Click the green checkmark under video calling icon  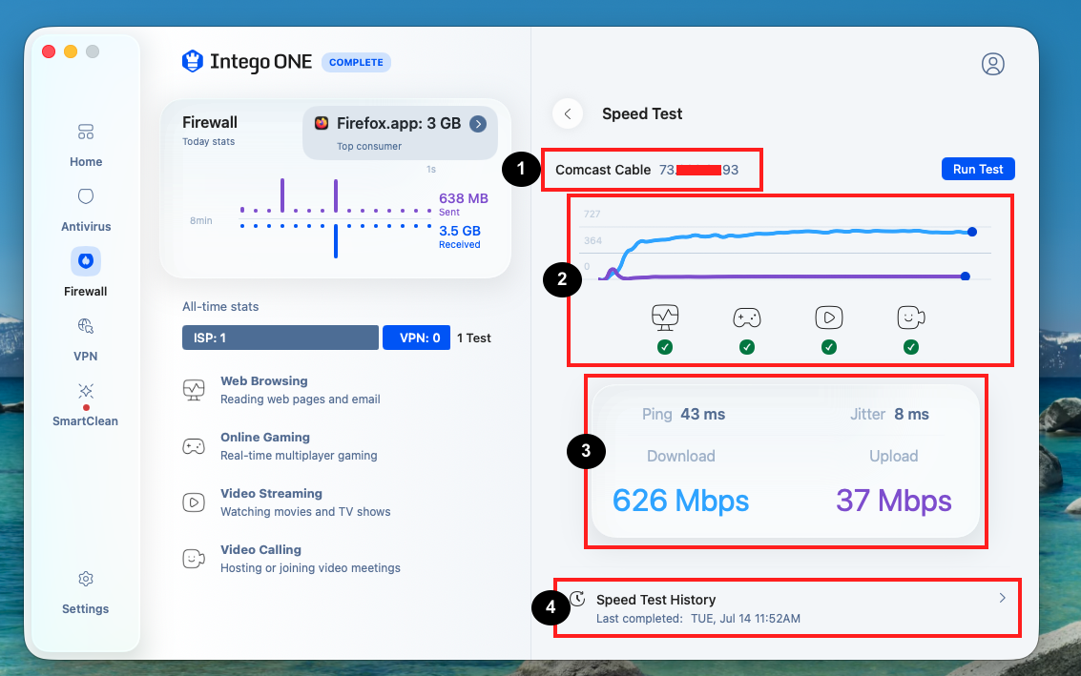tap(911, 347)
